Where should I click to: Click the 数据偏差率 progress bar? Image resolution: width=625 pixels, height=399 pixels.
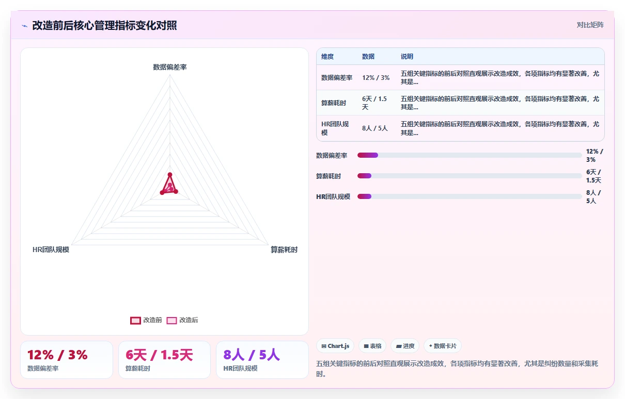[x=470, y=155]
